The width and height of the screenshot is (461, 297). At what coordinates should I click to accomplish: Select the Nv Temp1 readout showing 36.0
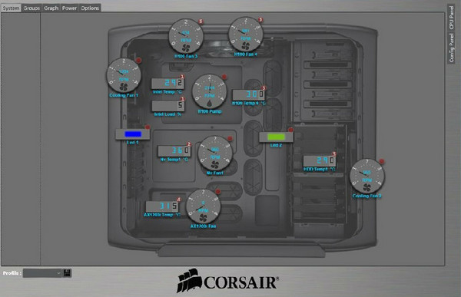(174, 151)
